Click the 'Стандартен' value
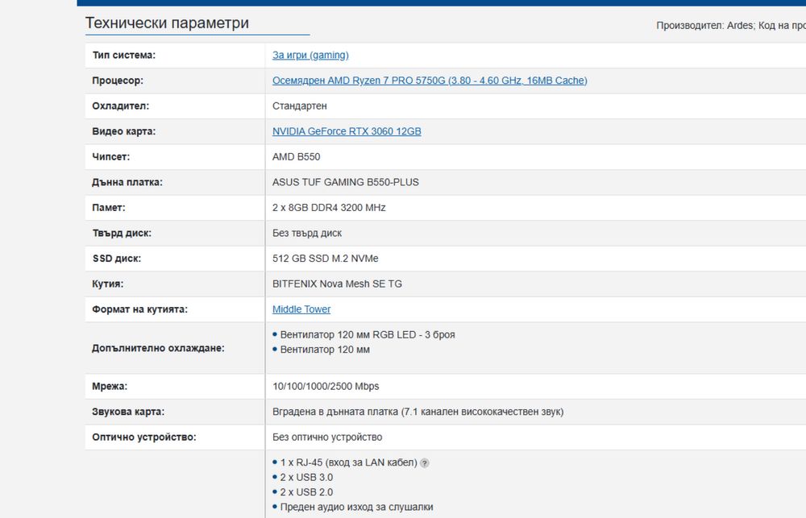Screen dimensions: 806x518 pyautogui.click(x=300, y=106)
